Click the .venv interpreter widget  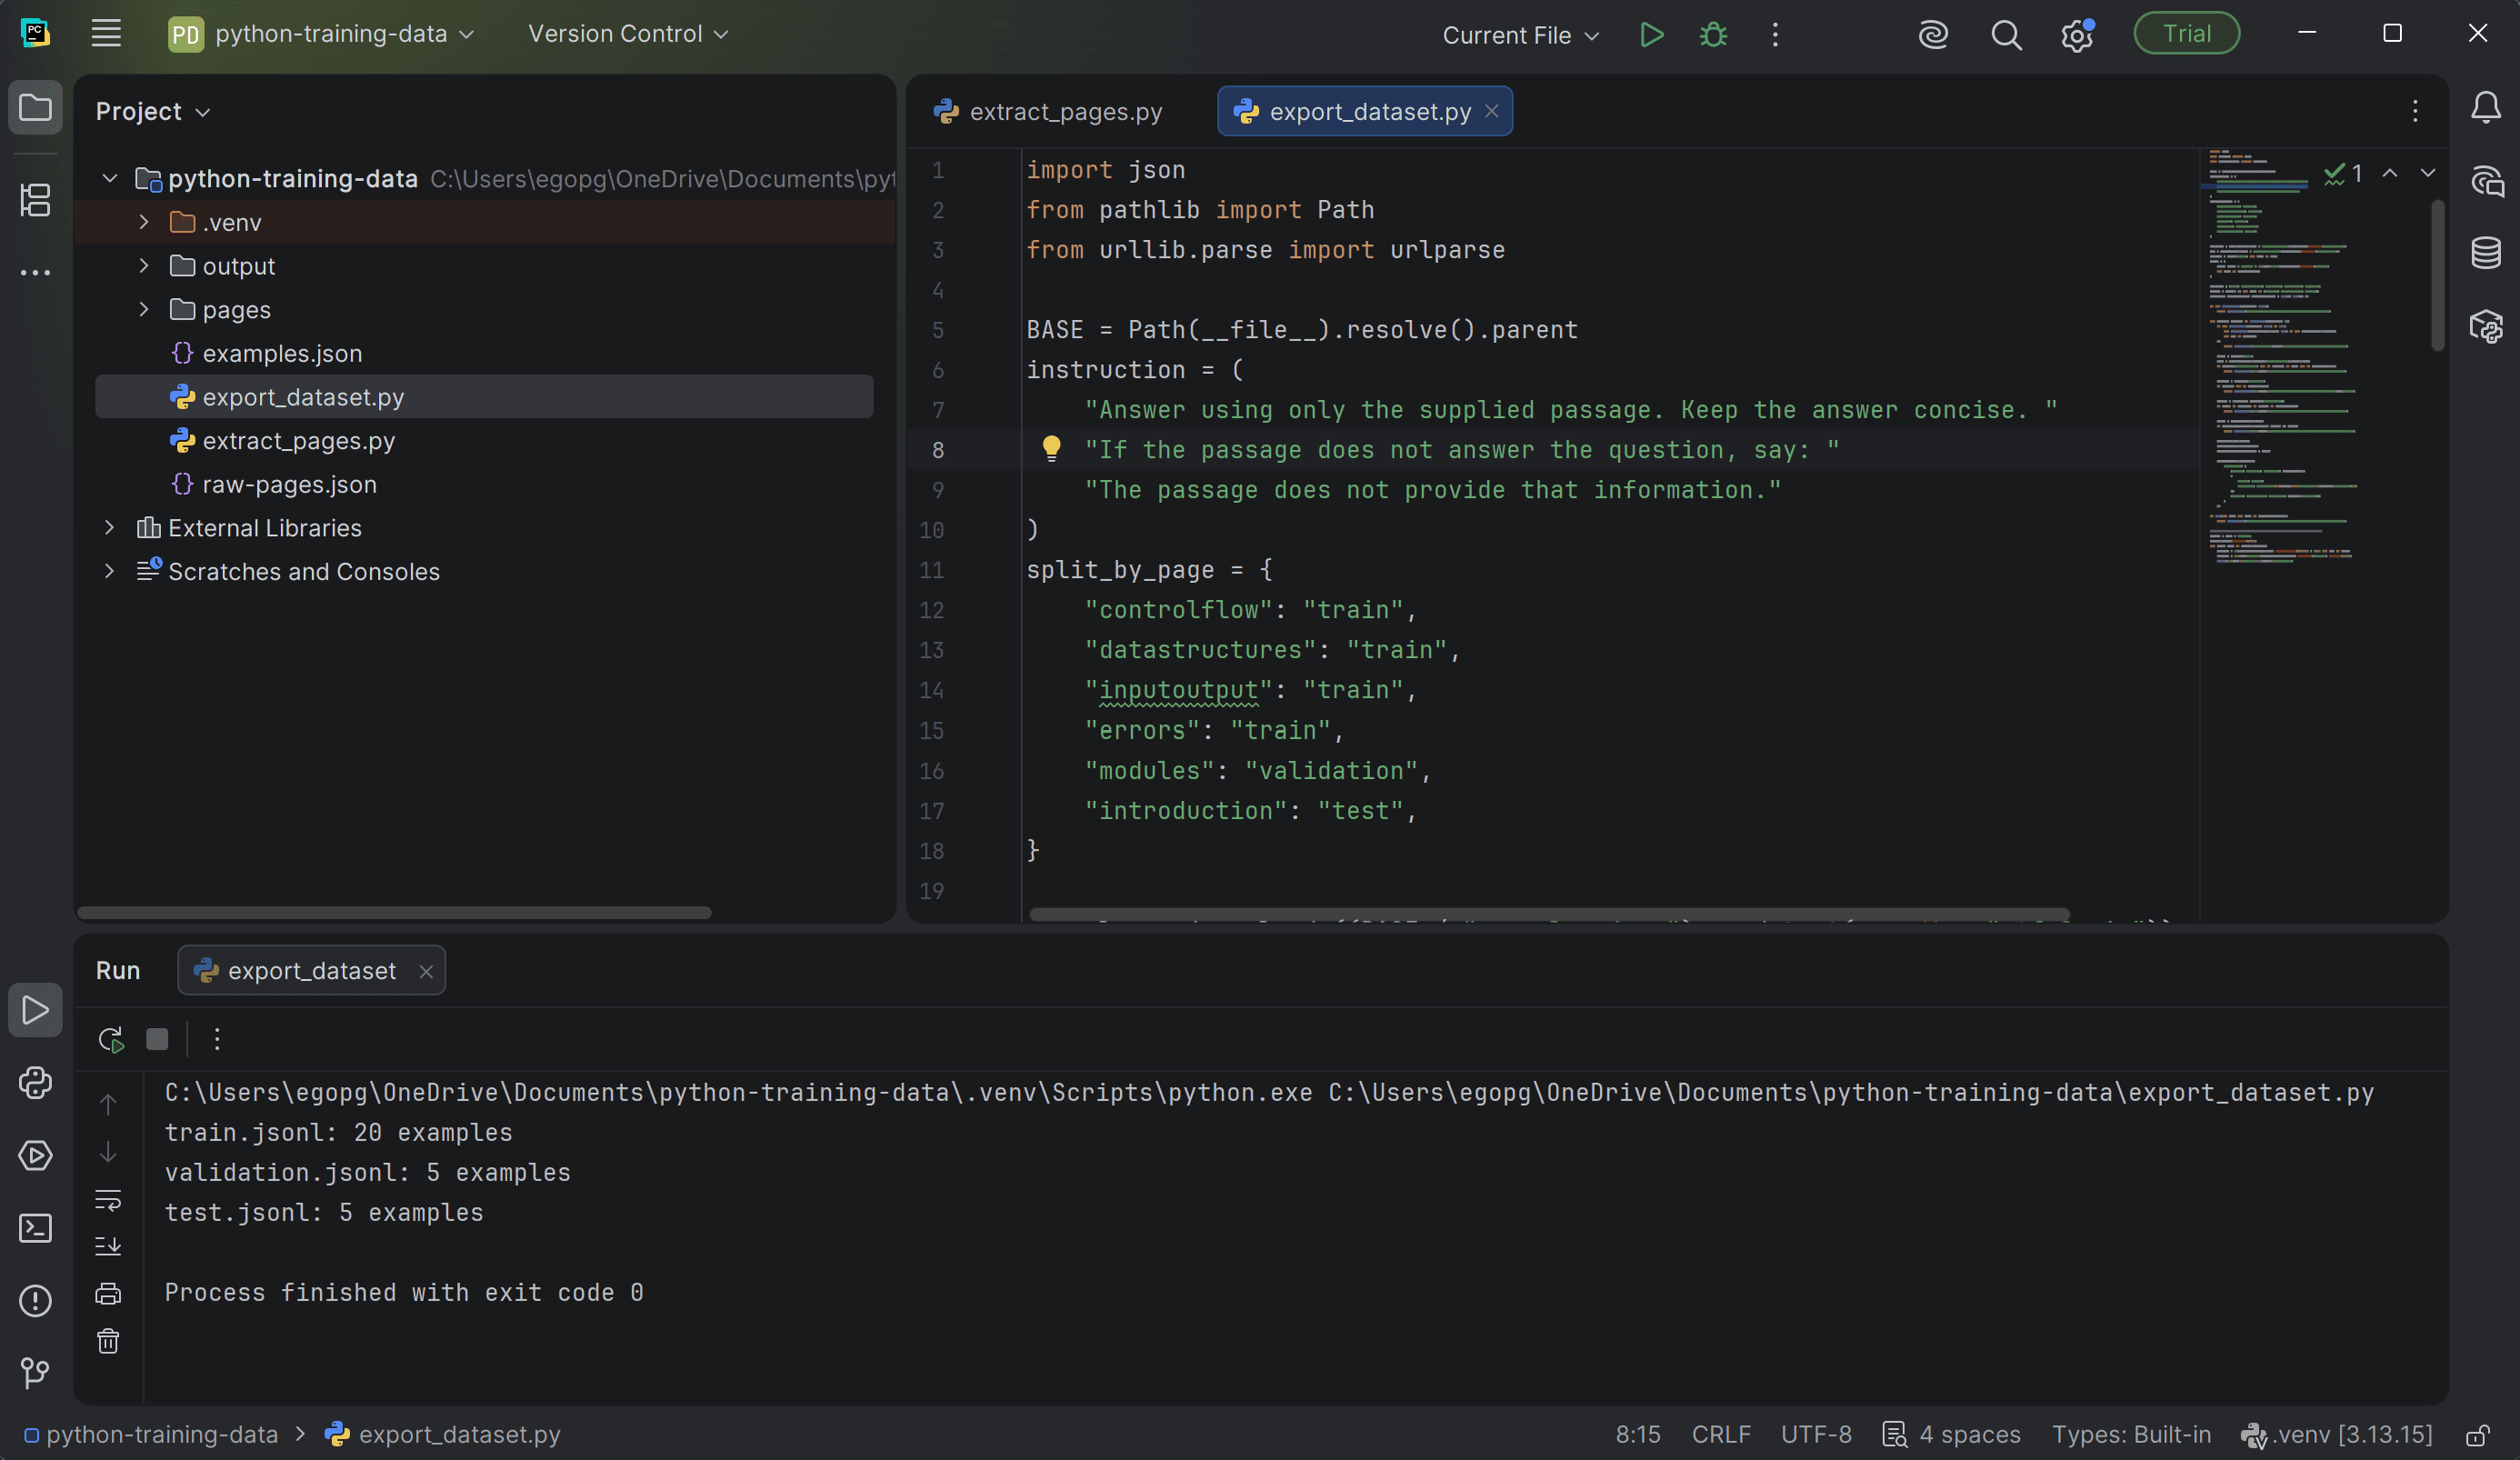tap(2336, 1435)
